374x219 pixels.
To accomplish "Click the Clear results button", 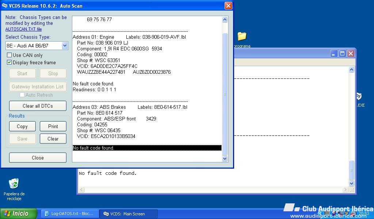I will [x=53, y=139].
